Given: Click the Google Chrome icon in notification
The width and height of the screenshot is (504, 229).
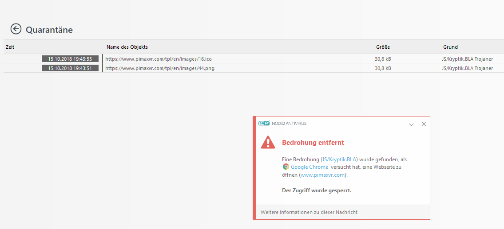Looking at the screenshot, I should coord(286,167).
